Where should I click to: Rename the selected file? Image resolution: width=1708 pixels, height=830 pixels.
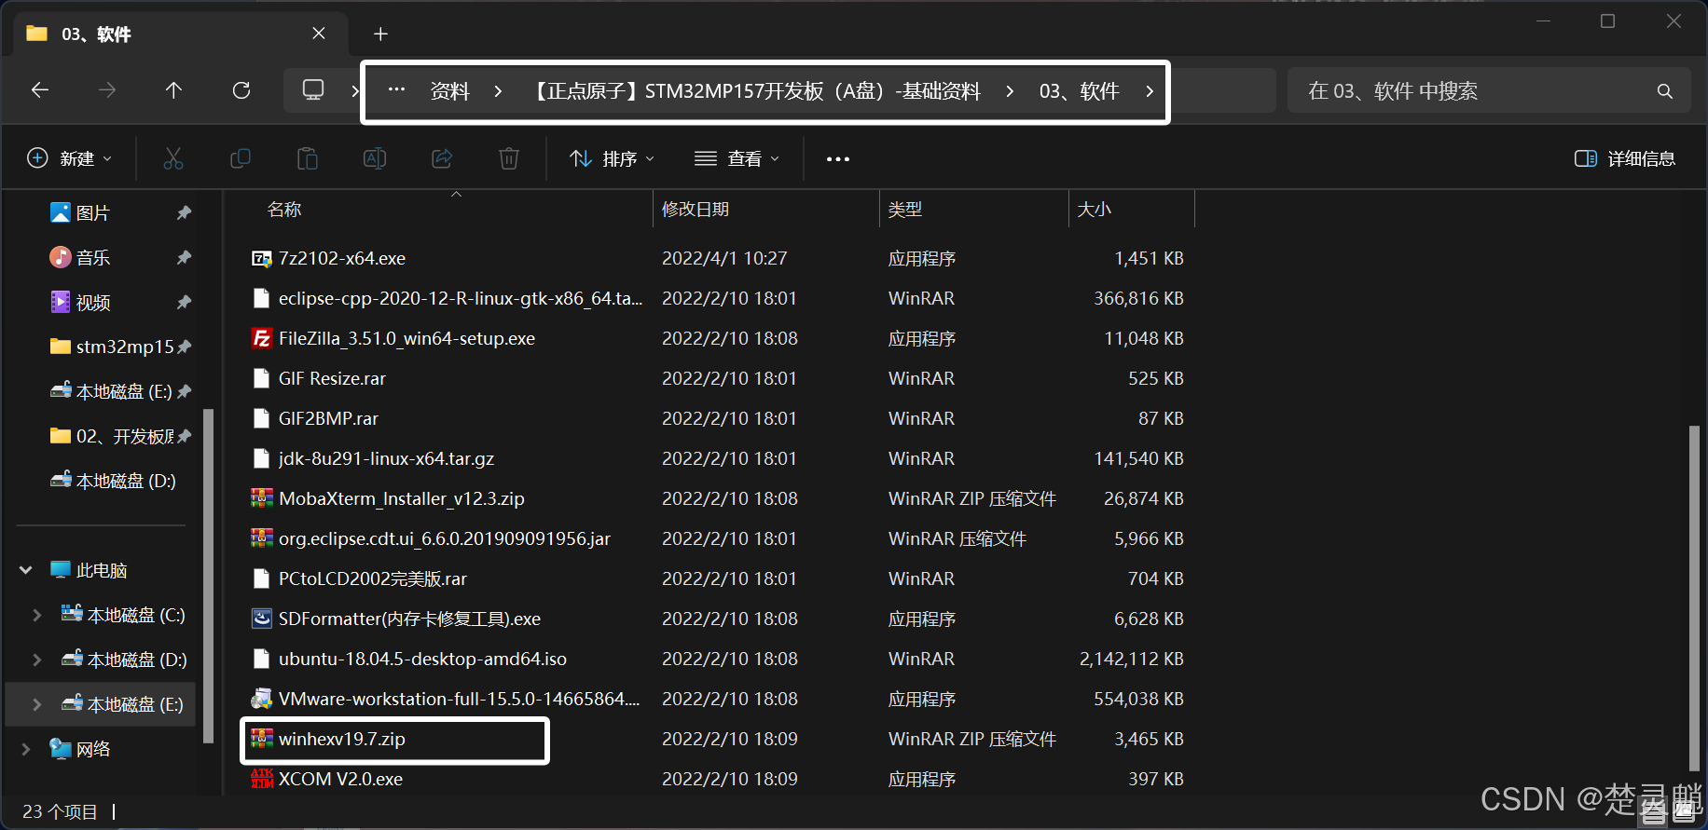click(x=375, y=158)
